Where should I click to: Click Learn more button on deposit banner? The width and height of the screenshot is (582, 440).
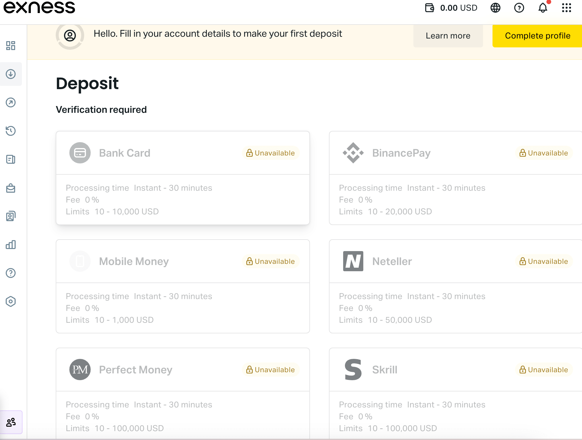coord(448,36)
